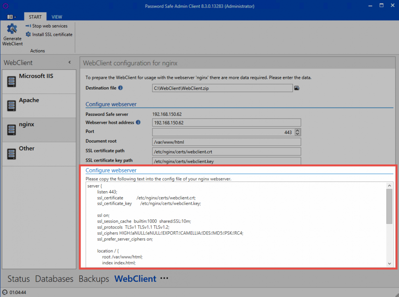Switch to the START ribbon tab
This screenshot has height=297, width=399.
click(x=35, y=17)
